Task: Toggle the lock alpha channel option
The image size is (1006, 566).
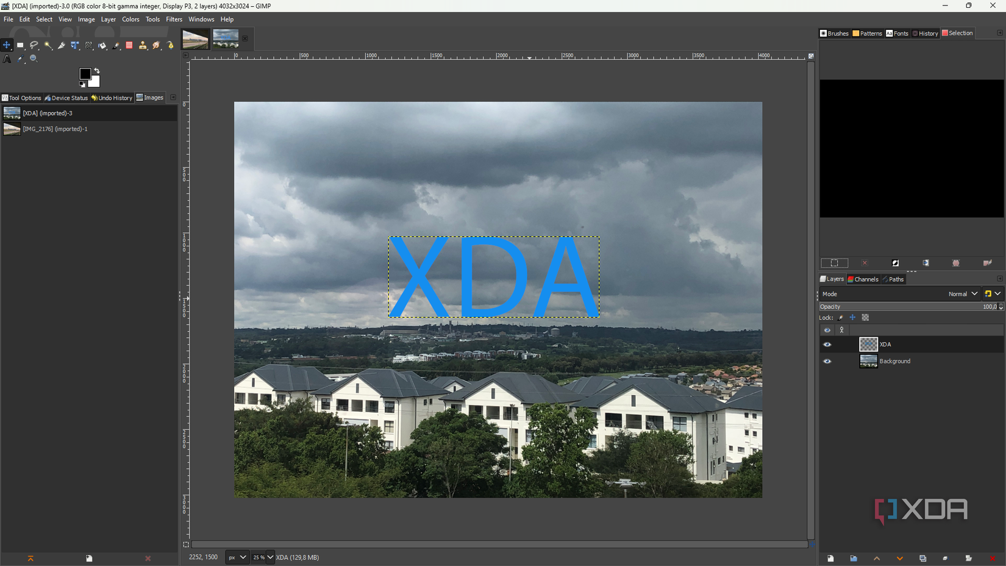Action: tap(865, 318)
